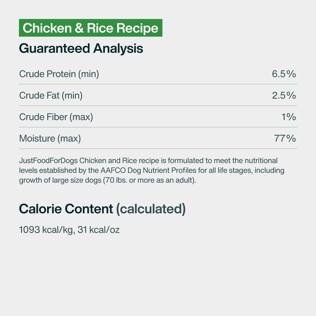
Task: Click the Moisture (max) label
Action: coord(50,138)
